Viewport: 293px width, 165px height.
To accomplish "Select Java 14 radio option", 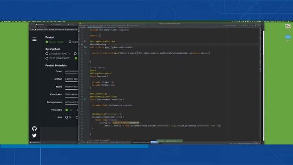I will (67, 117).
